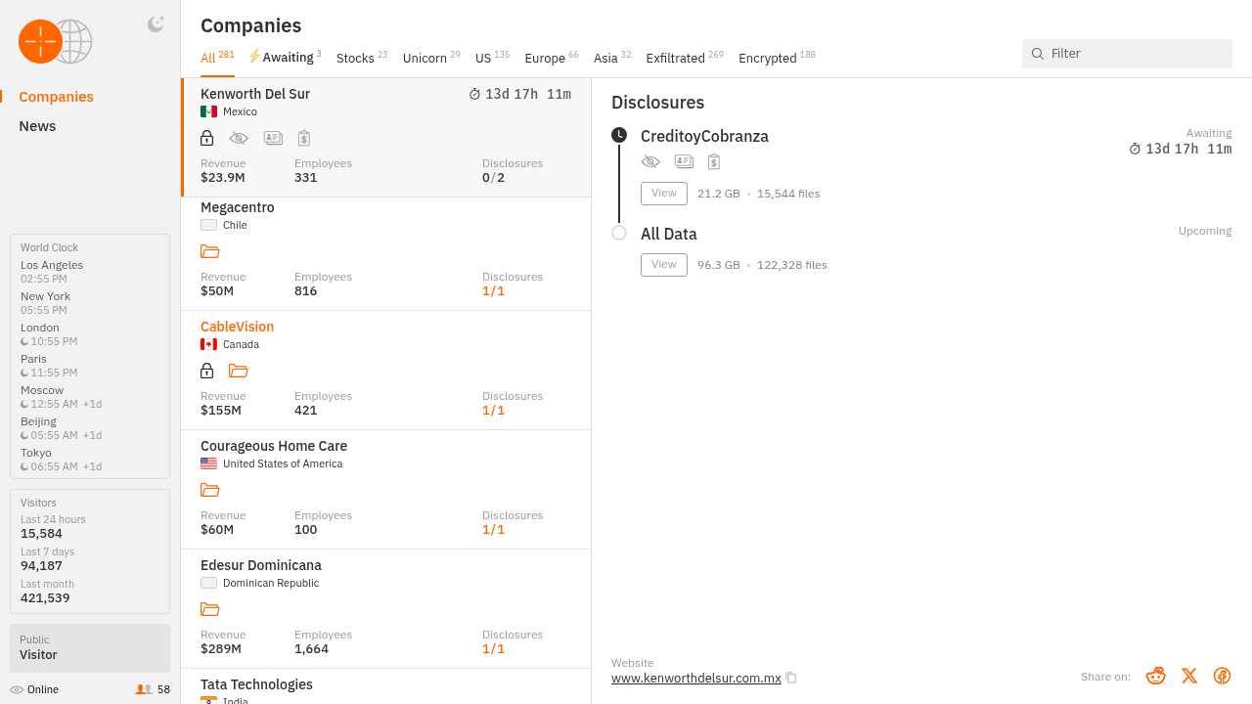Click All Data timeline circle marker

click(x=619, y=233)
